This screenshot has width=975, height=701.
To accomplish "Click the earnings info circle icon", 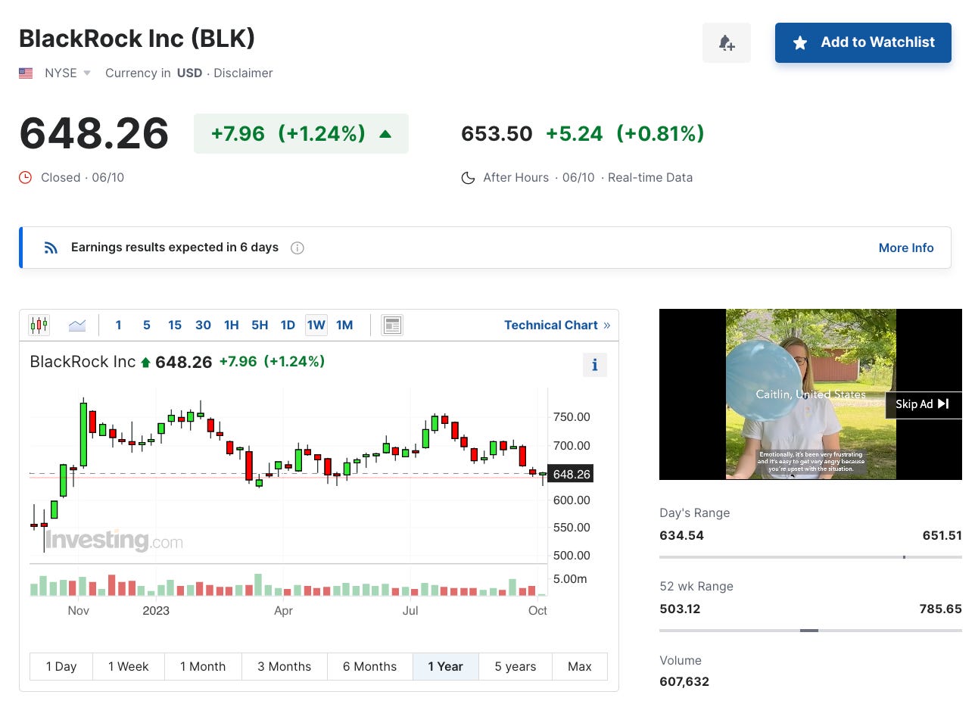I will pyautogui.click(x=297, y=248).
